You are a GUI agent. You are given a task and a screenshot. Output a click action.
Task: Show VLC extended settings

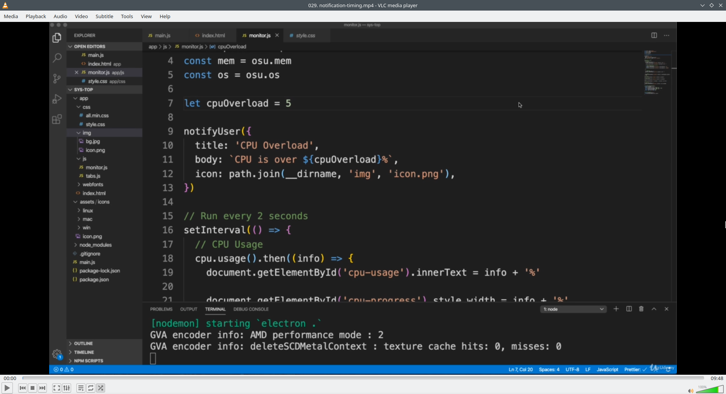pyautogui.click(x=67, y=388)
